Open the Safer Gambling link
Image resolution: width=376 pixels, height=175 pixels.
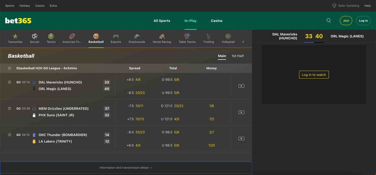pos(348,6)
